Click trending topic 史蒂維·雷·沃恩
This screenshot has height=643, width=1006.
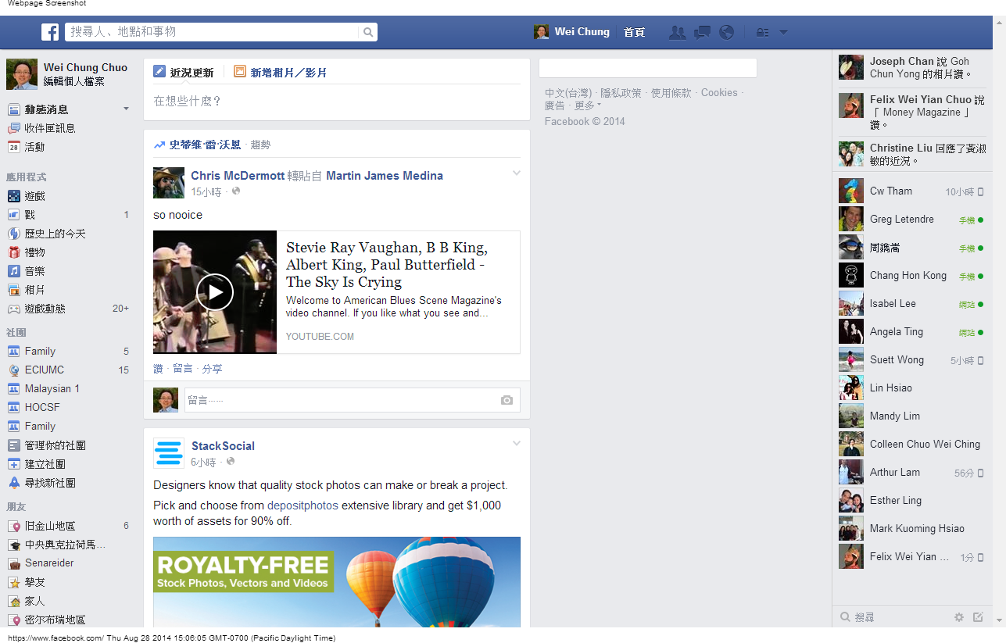[x=205, y=145]
